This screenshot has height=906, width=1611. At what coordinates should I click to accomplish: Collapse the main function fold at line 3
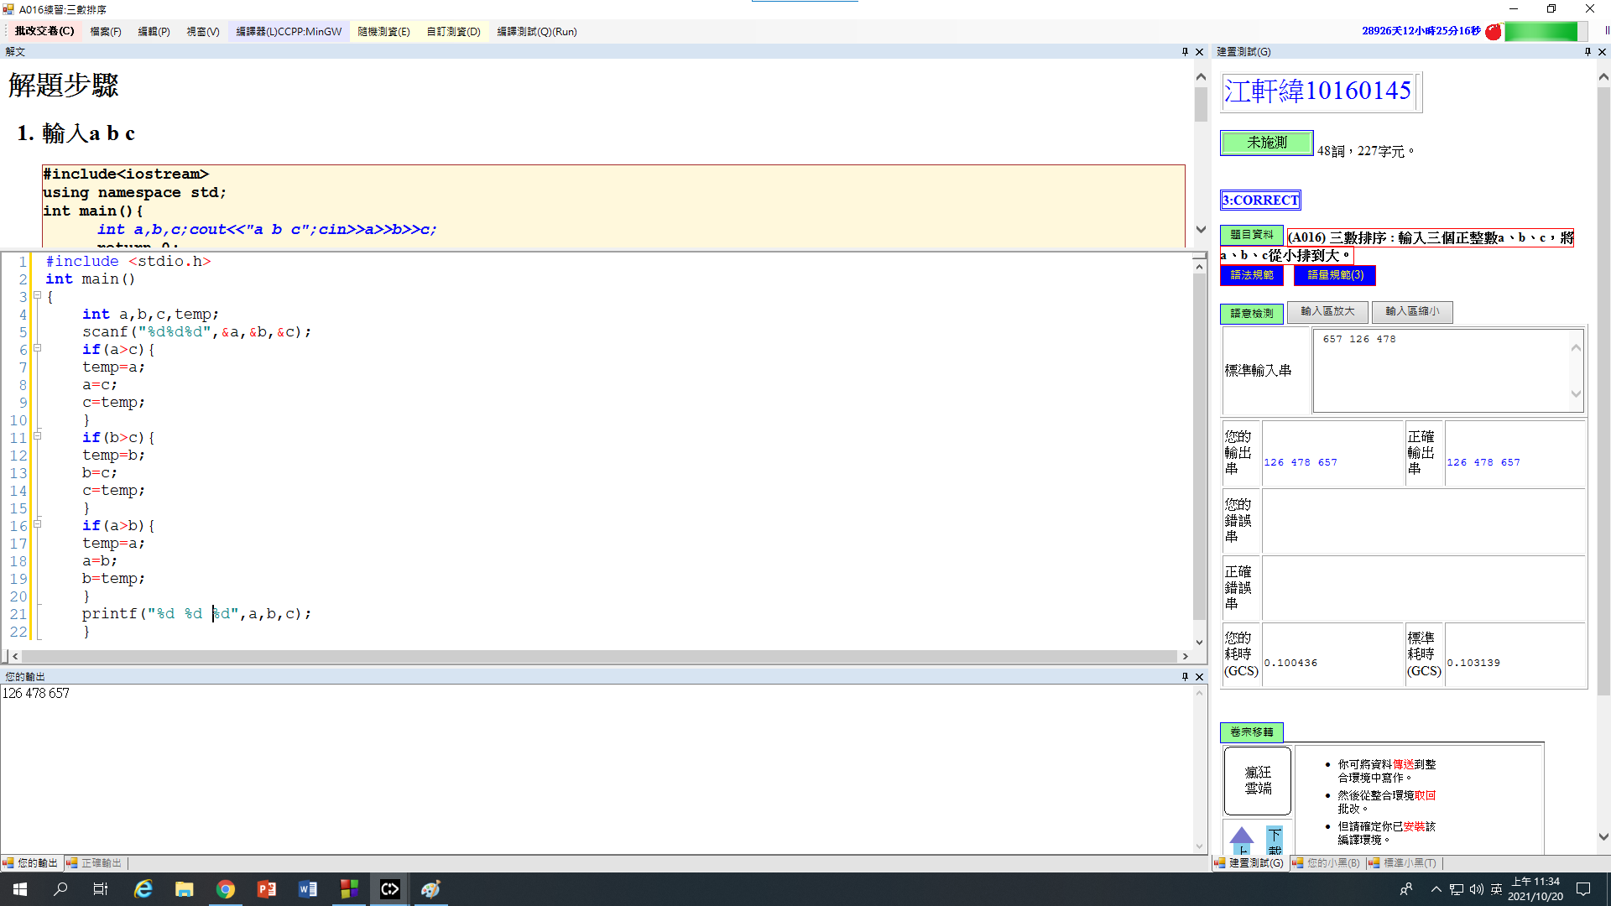(39, 296)
